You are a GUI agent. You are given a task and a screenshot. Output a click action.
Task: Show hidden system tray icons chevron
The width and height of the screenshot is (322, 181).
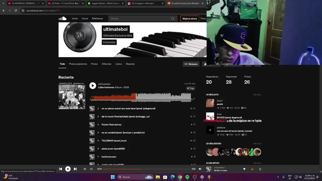278,177
